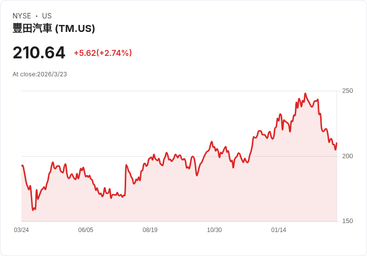Click the 200 price axis label
This screenshot has height=256, width=367.
[348, 156]
